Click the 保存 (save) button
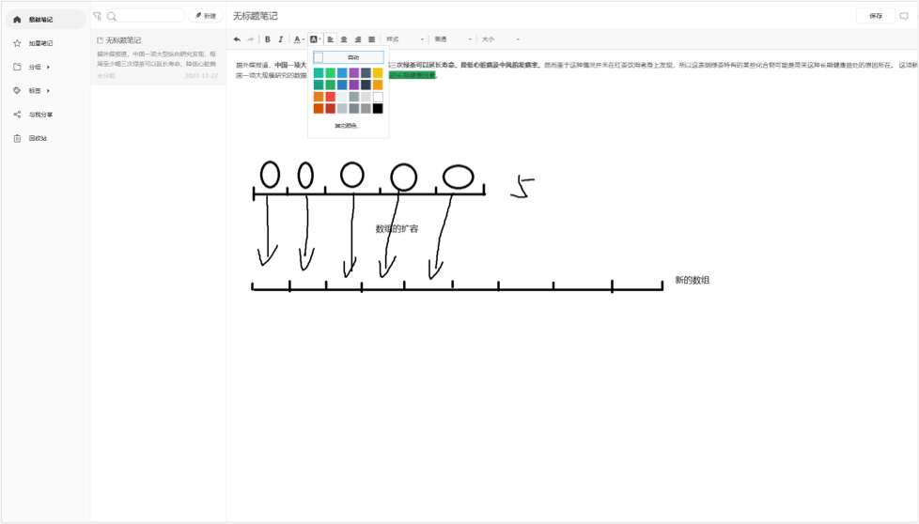Image resolution: width=919 pixels, height=524 pixels. [875, 16]
